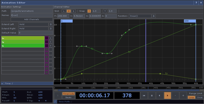Click the Time Path field
Viewport: 204px width, 104px height.
point(130,102)
